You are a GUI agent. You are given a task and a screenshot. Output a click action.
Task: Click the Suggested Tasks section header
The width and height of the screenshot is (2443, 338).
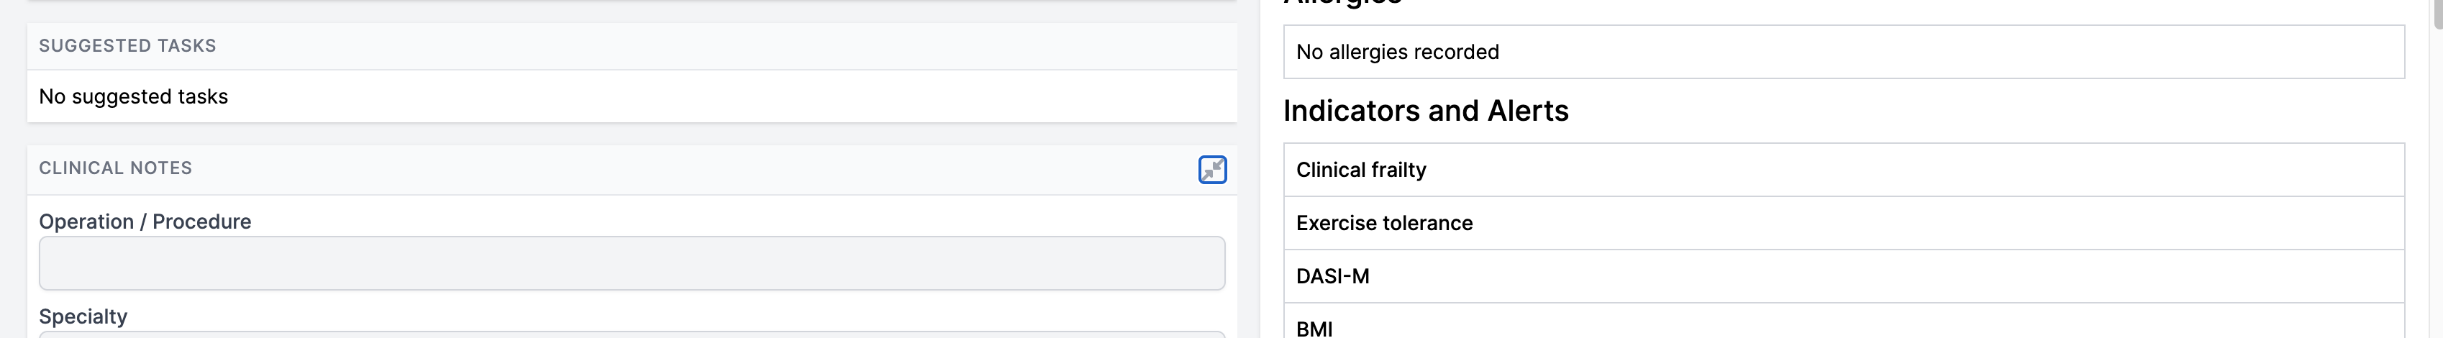click(127, 45)
